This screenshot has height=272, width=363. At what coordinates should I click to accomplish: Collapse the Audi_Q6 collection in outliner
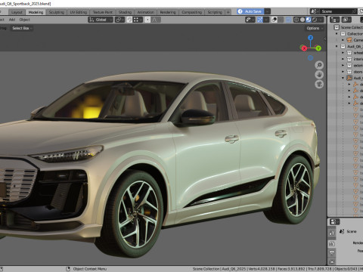click(x=337, y=46)
